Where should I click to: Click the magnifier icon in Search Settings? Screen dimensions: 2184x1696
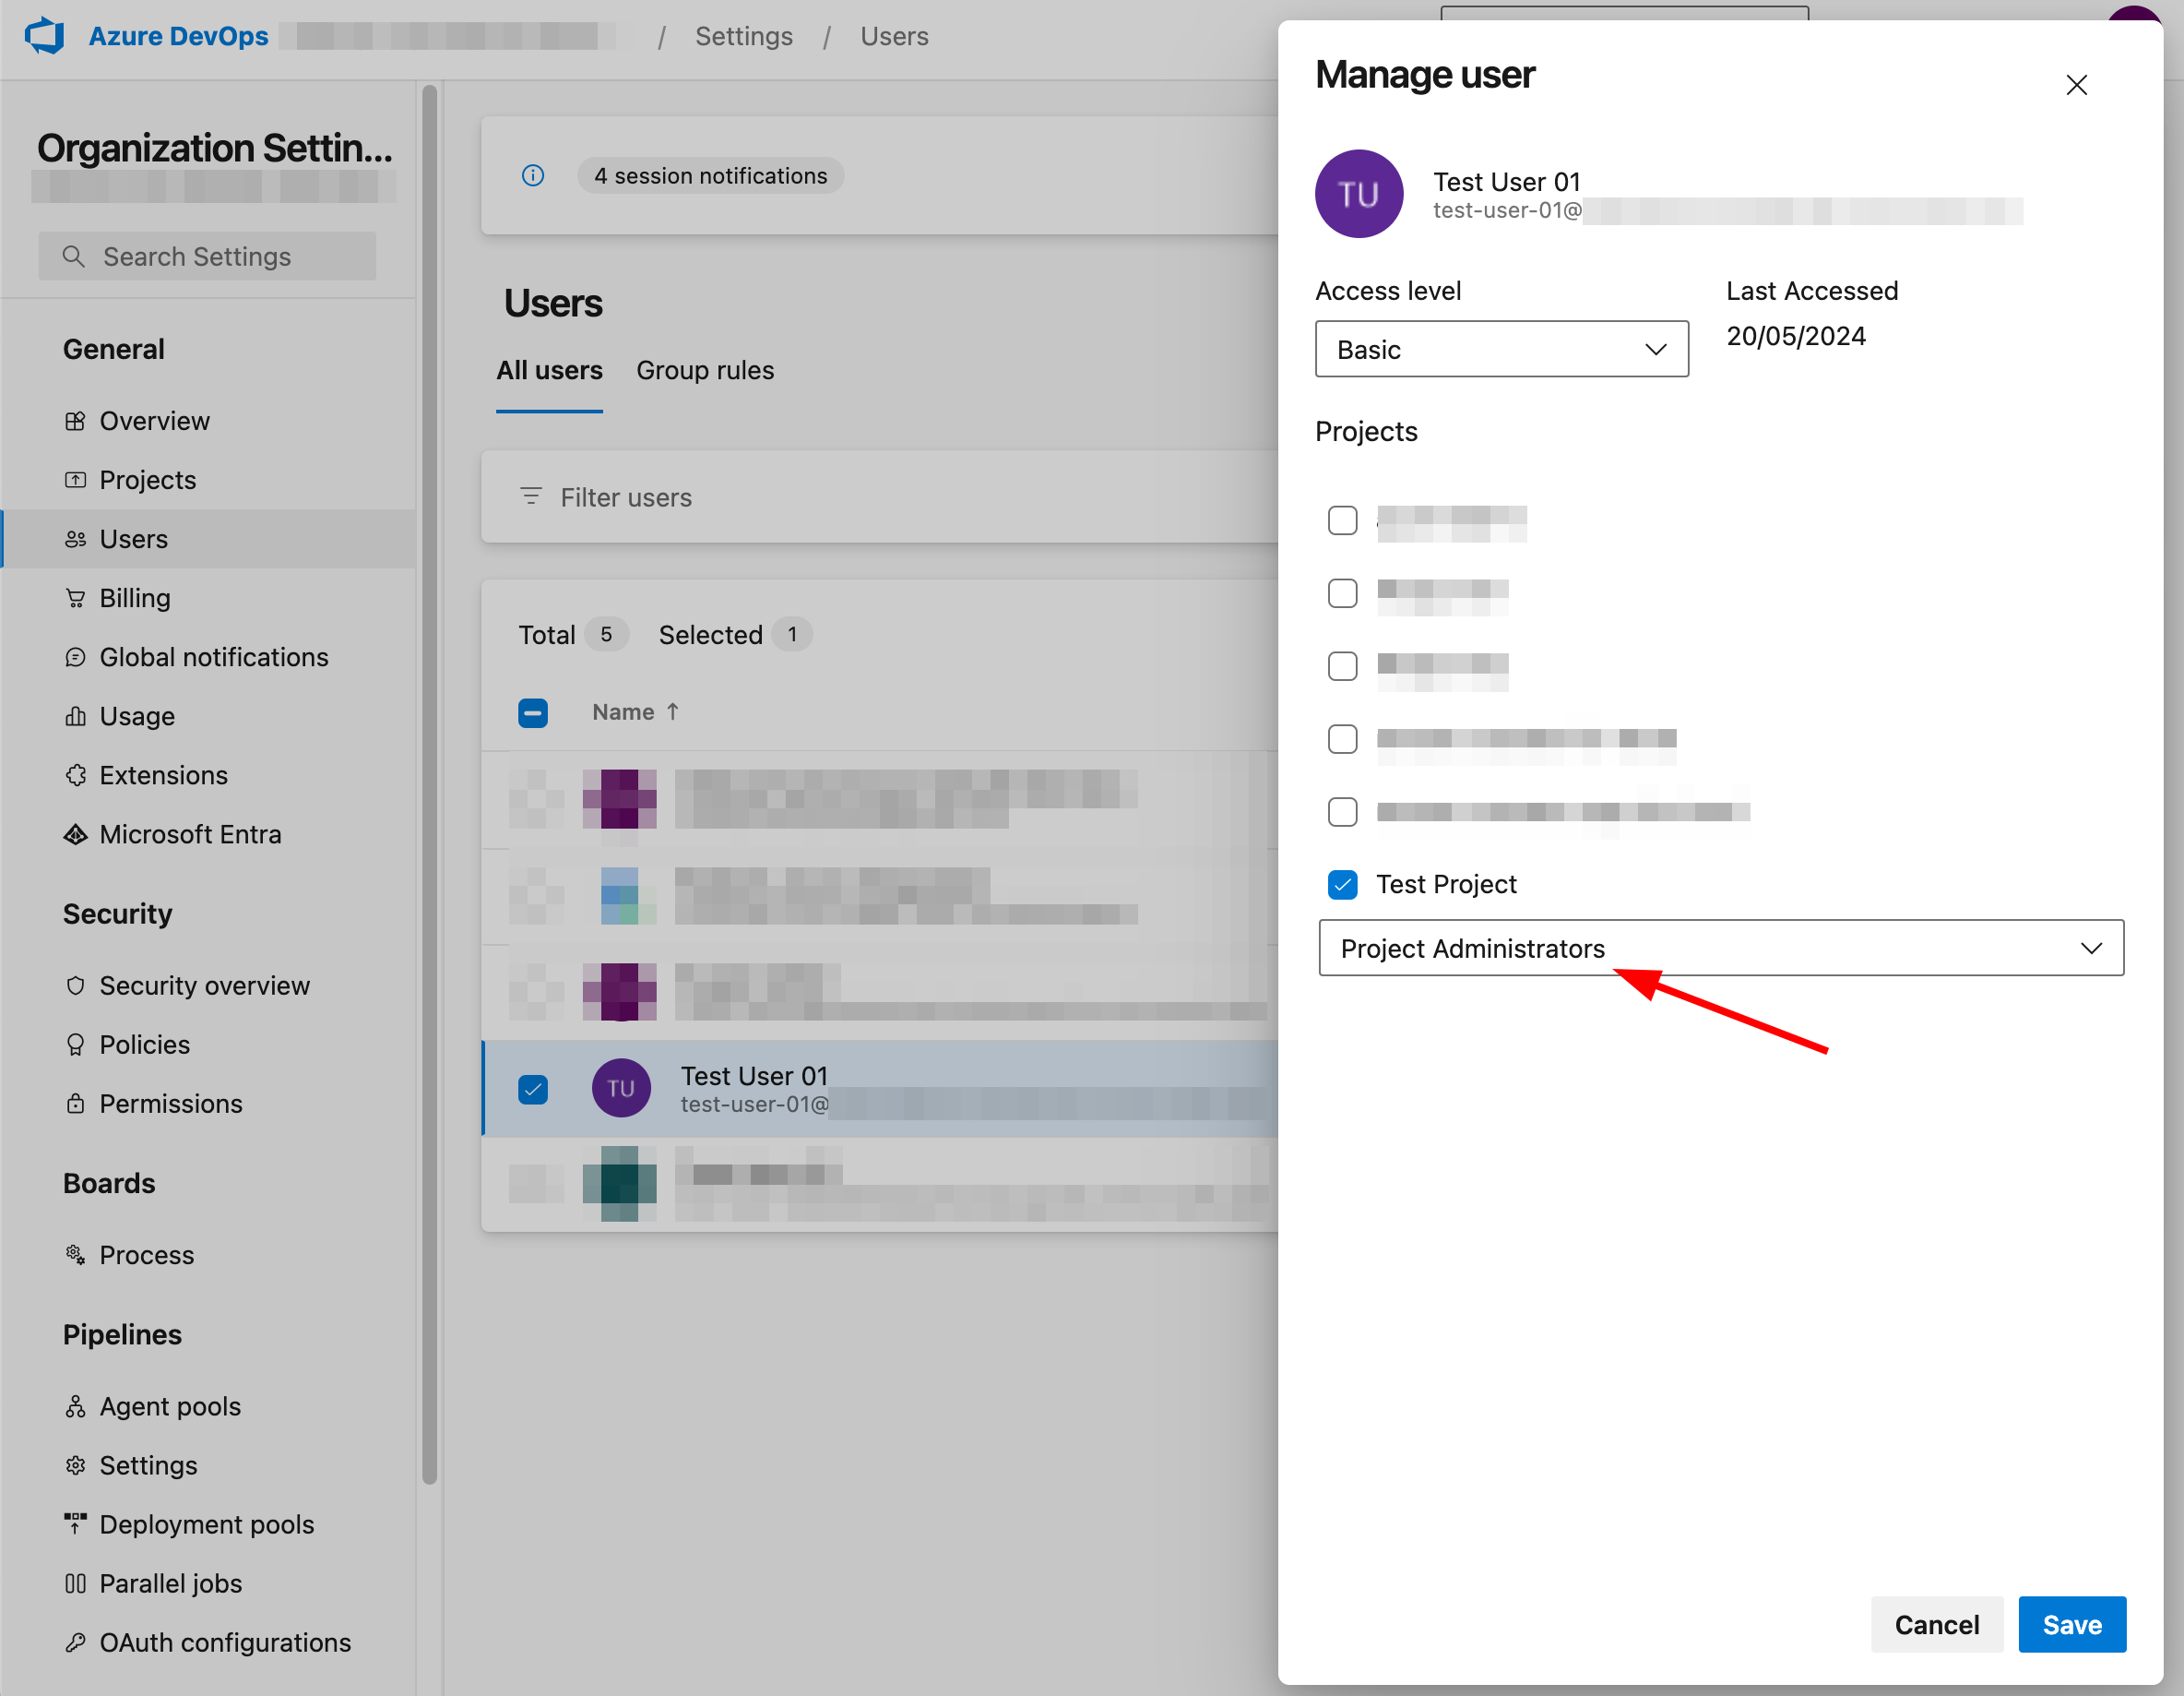73,257
